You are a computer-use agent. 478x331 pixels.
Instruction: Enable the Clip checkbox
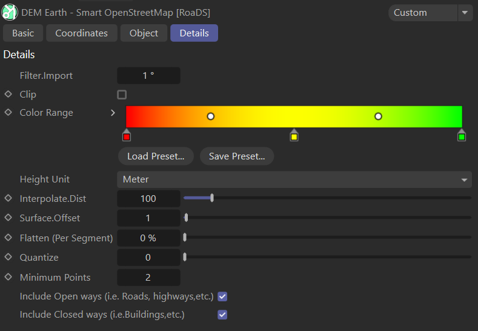pos(122,95)
